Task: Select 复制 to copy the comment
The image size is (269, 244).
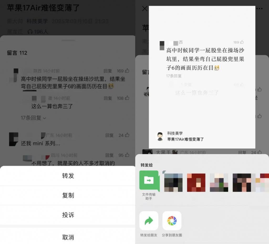Action: click(68, 196)
